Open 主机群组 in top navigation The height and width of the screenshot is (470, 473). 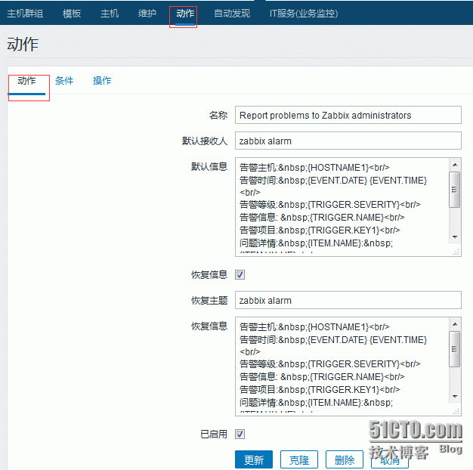click(25, 14)
